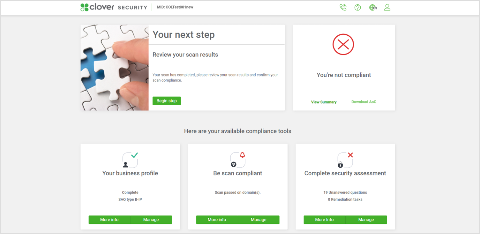
Task: Click the Clover Security logo
Action: point(114,7)
